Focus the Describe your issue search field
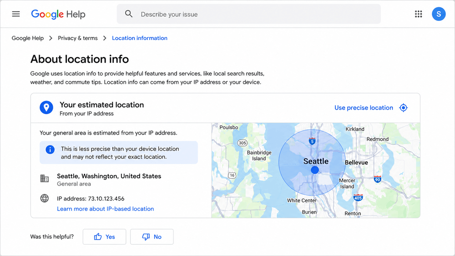Viewport: 455px width, 256px height. [249, 14]
